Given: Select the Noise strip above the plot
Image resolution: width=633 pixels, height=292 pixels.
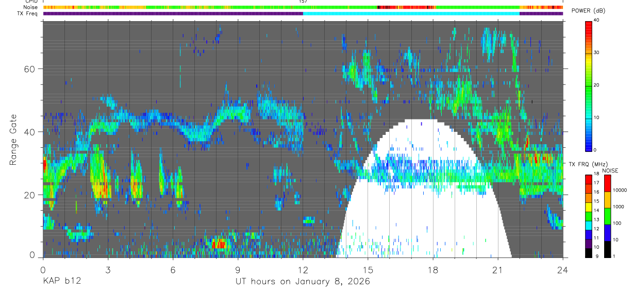Looking at the screenshot, I should pyautogui.click(x=303, y=7).
